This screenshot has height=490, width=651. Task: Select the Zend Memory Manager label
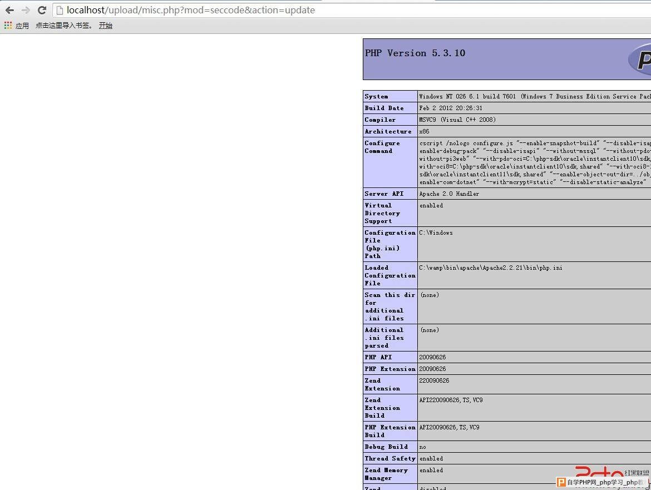click(386, 474)
